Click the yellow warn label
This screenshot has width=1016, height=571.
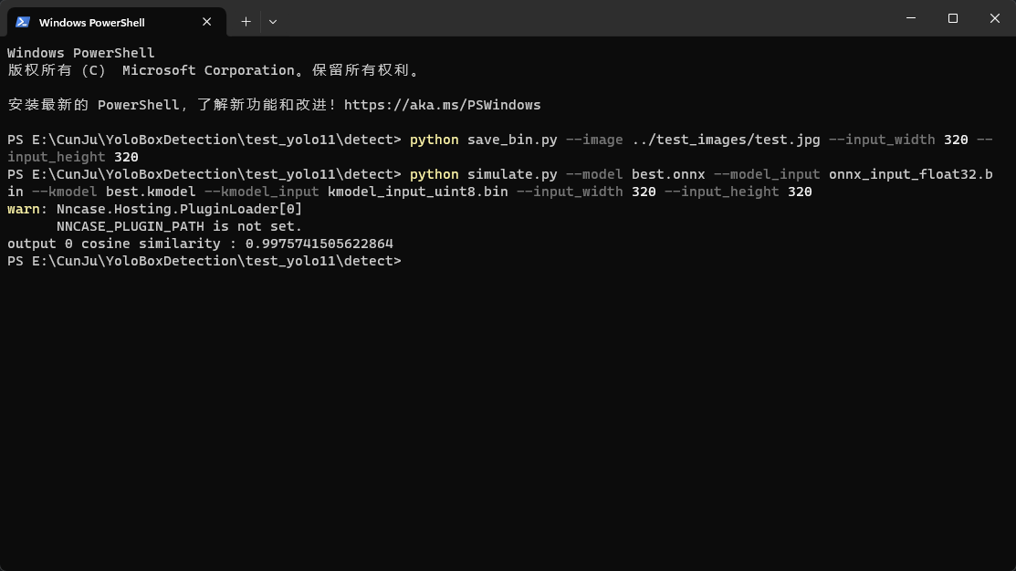point(24,209)
